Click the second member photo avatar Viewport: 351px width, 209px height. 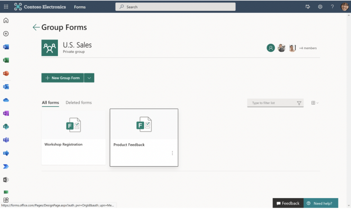click(x=282, y=48)
